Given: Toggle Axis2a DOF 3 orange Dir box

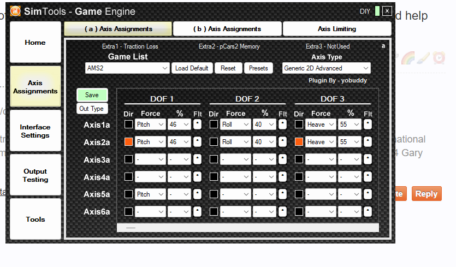Looking at the screenshot, I should pyautogui.click(x=299, y=141).
